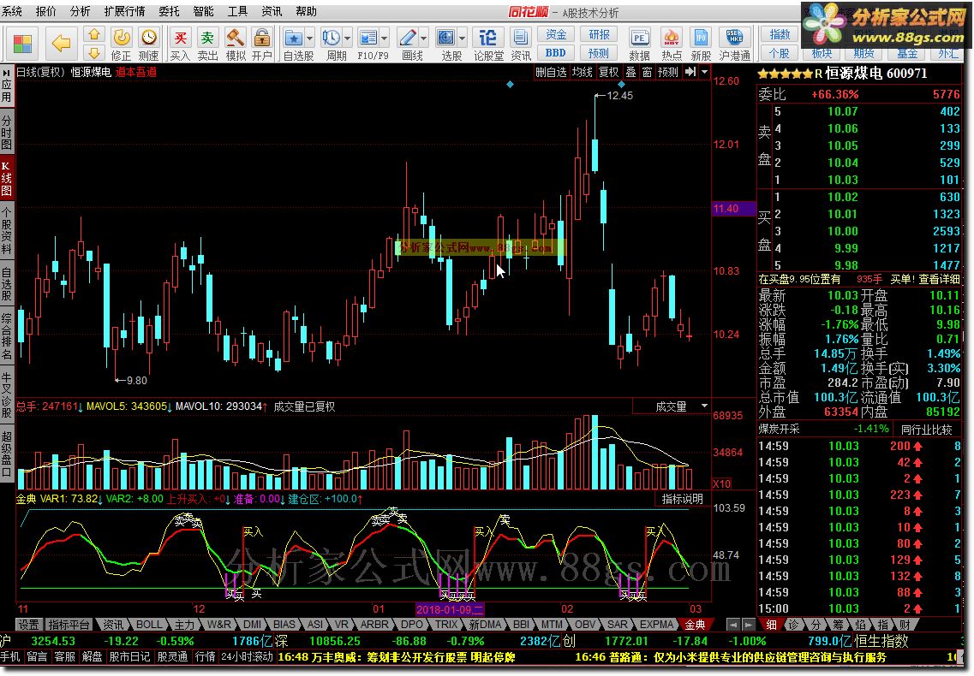Click the red 买入 buy icon
This screenshot has height=676, width=974.
tap(180, 44)
